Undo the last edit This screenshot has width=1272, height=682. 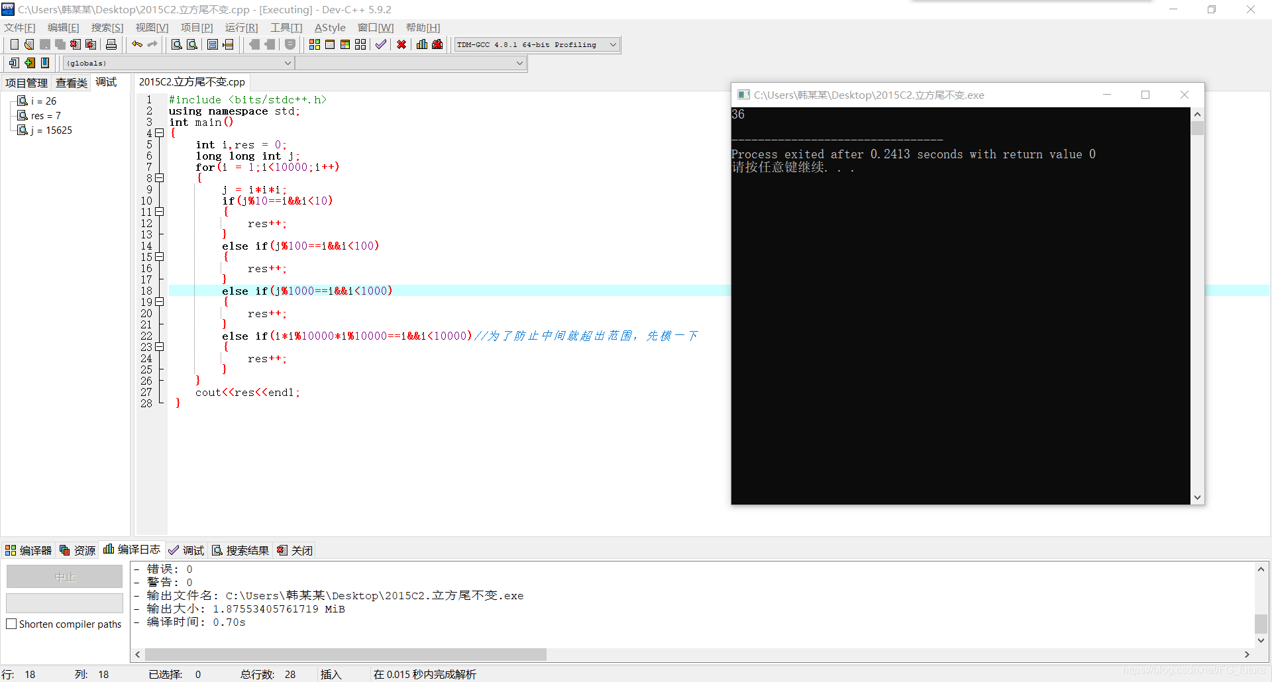click(x=137, y=44)
